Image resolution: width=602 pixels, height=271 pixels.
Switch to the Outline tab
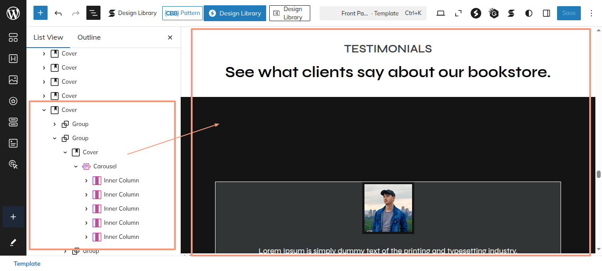(89, 37)
